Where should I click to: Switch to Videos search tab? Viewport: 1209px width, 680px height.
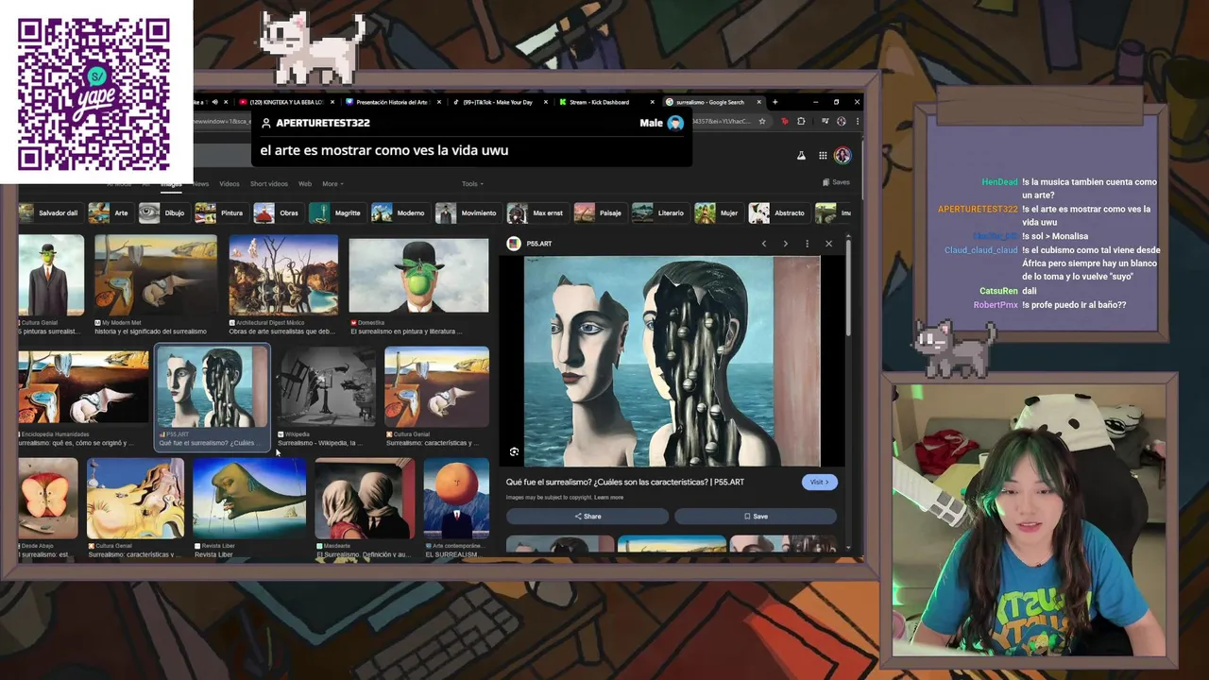pos(230,184)
